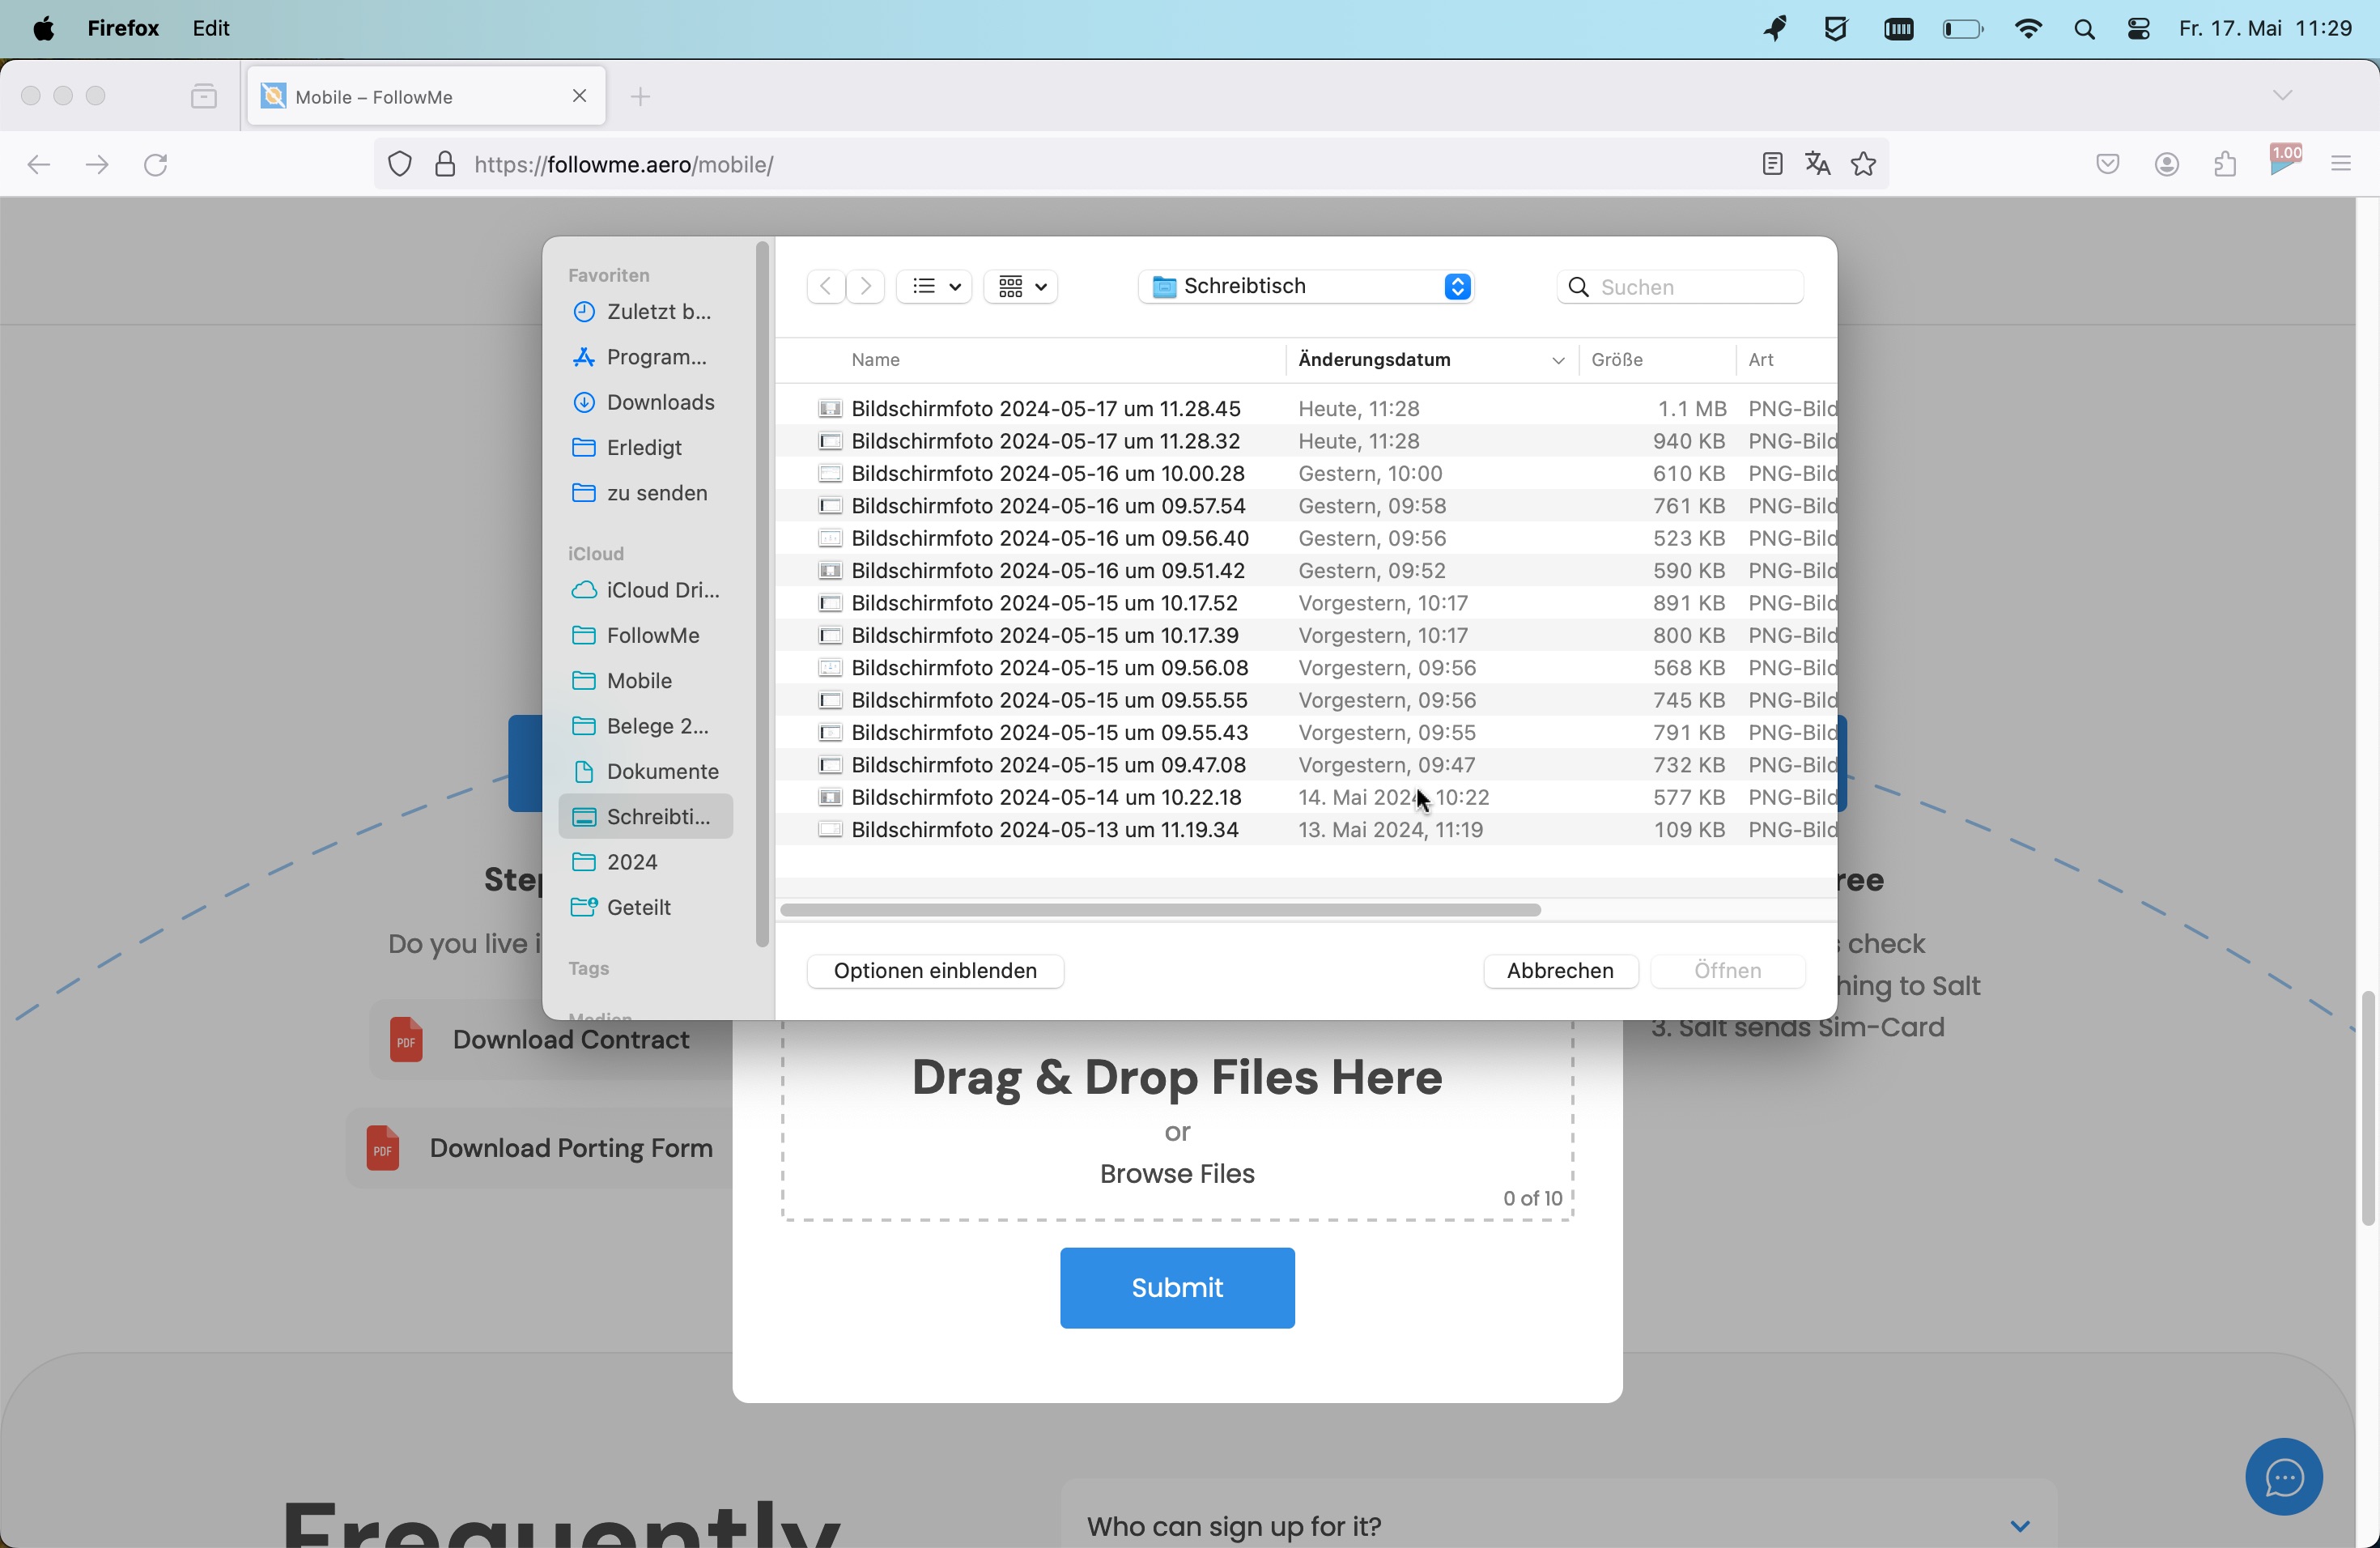This screenshot has height=1548, width=2380.
Task: Select Downloads in the sidebar
Action: pos(645,403)
